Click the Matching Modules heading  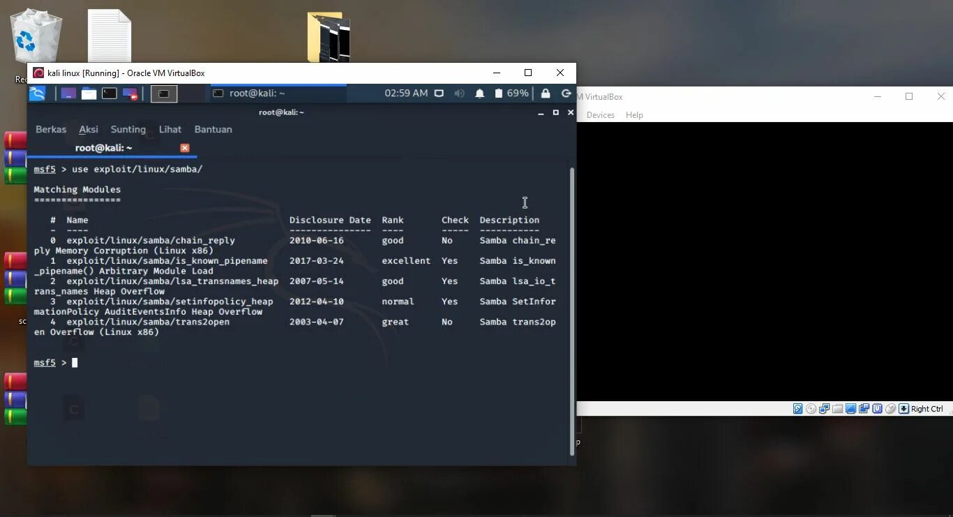(x=77, y=189)
